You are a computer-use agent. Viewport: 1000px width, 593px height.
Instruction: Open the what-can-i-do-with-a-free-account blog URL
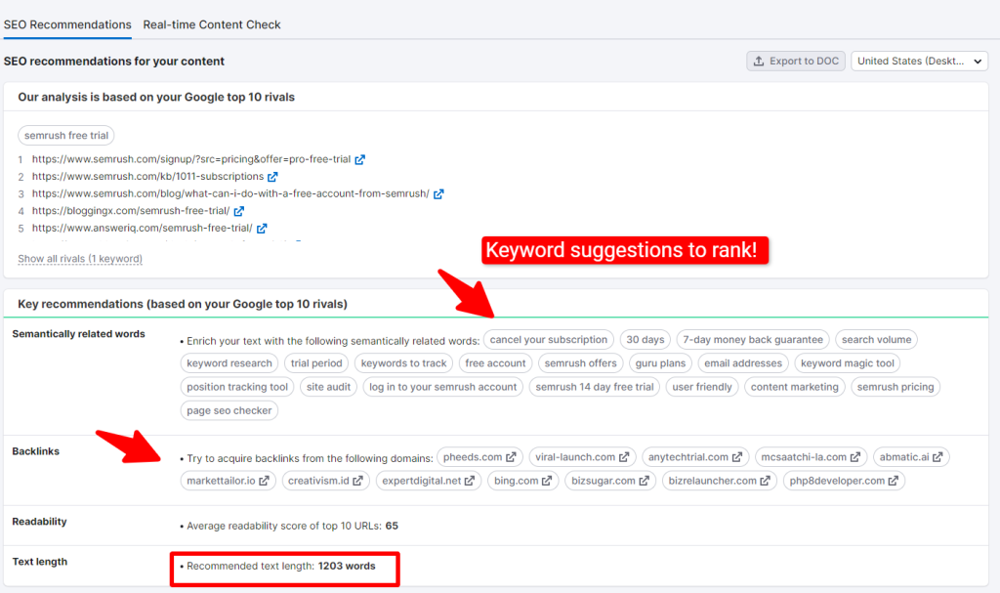pyautogui.click(x=230, y=194)
